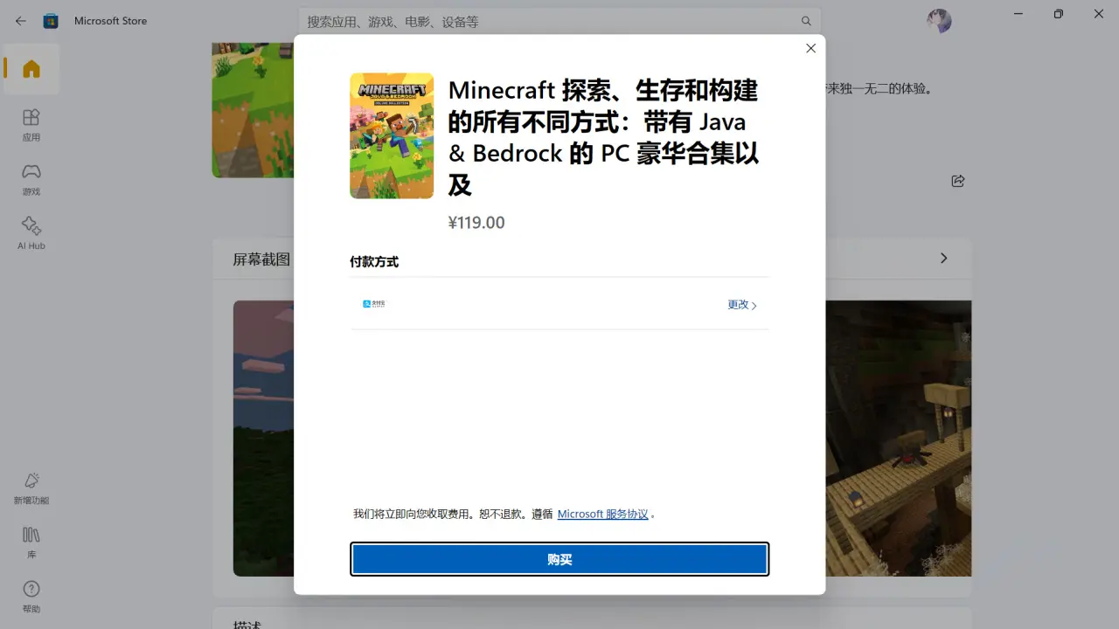Open the 库 library

(31, 543)
